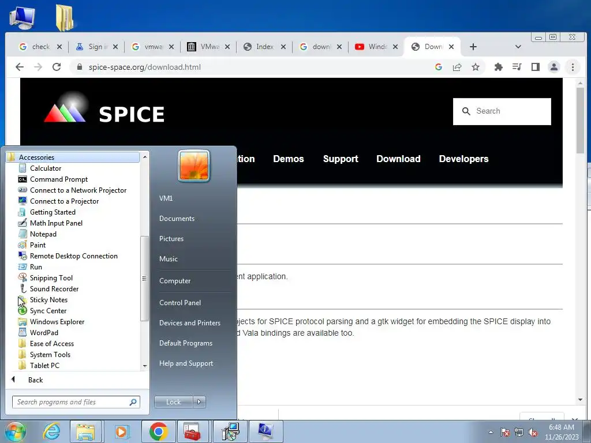The image size is (591, 443).
Task: Open Windows Explorer from Accessories
Action: 57,321
